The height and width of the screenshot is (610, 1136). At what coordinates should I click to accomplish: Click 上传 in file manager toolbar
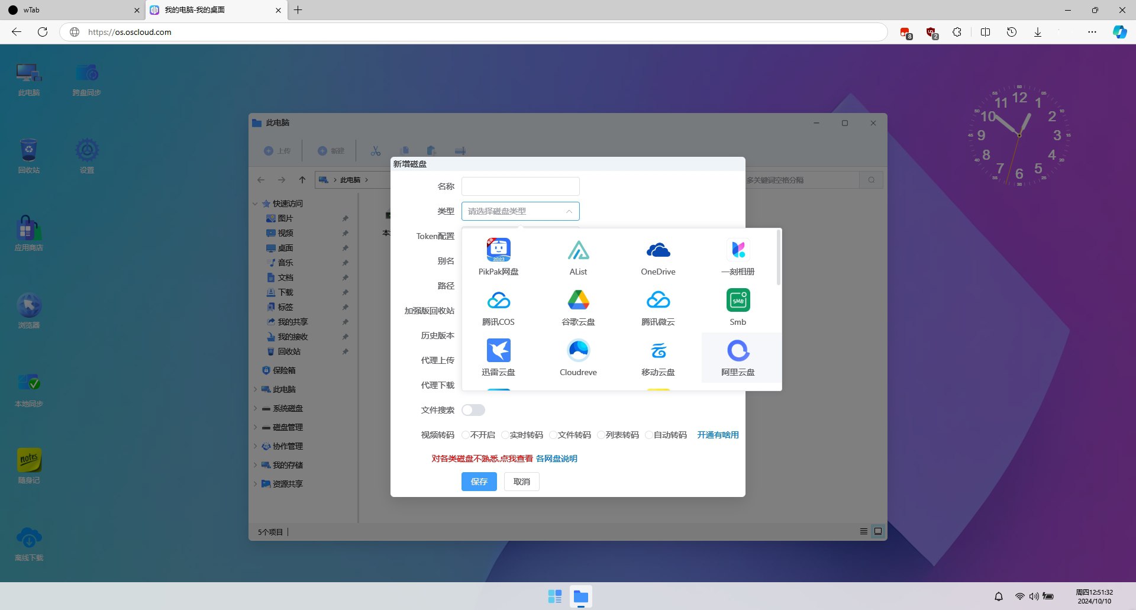tap(277, 151)
